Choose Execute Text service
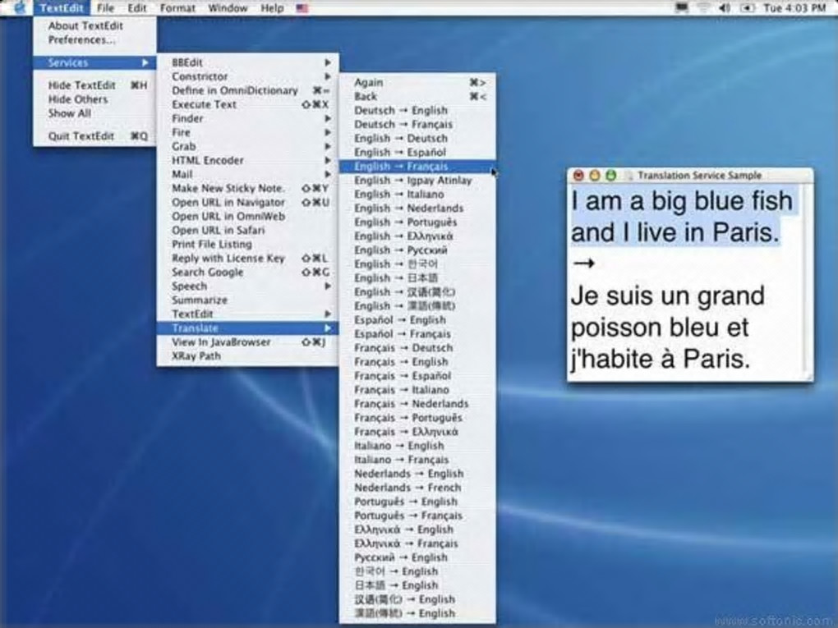 pos(247,104)
